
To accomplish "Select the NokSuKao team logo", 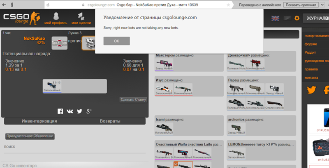I will coord(60,43).
